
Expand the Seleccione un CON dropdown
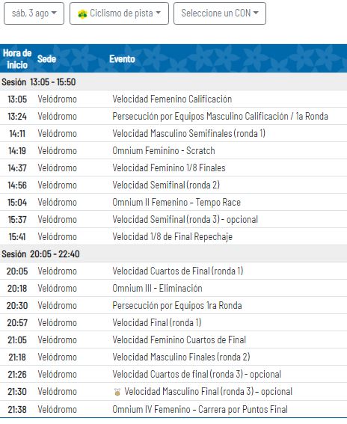(x=220, y=13)
